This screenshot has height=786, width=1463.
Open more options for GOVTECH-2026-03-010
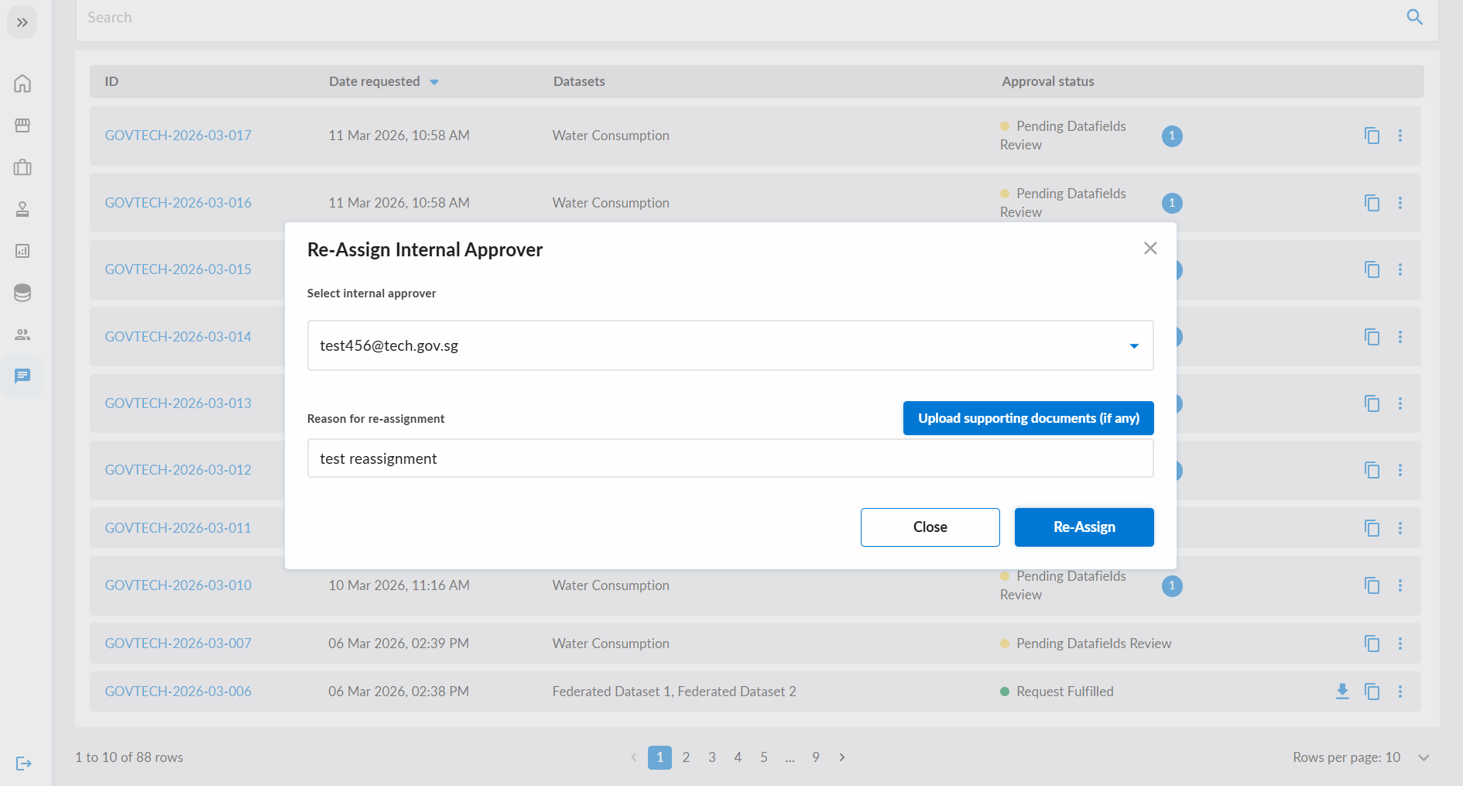1400,585
